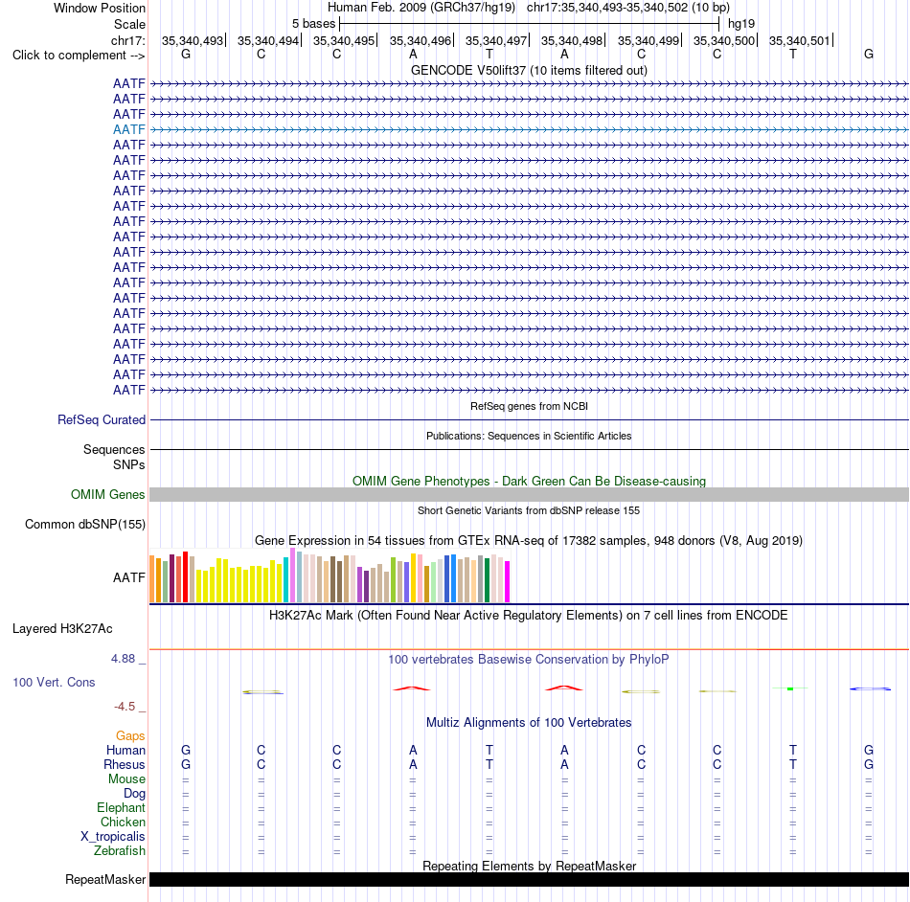This screenshot has width=910, height=902.
Task: Open RefSeq Curated track settings
Action: coord(101,419)
